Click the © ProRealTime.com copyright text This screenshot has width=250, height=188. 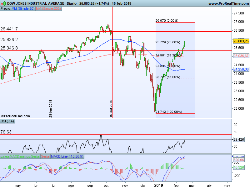pyautogui.click(x=15, y=116)
